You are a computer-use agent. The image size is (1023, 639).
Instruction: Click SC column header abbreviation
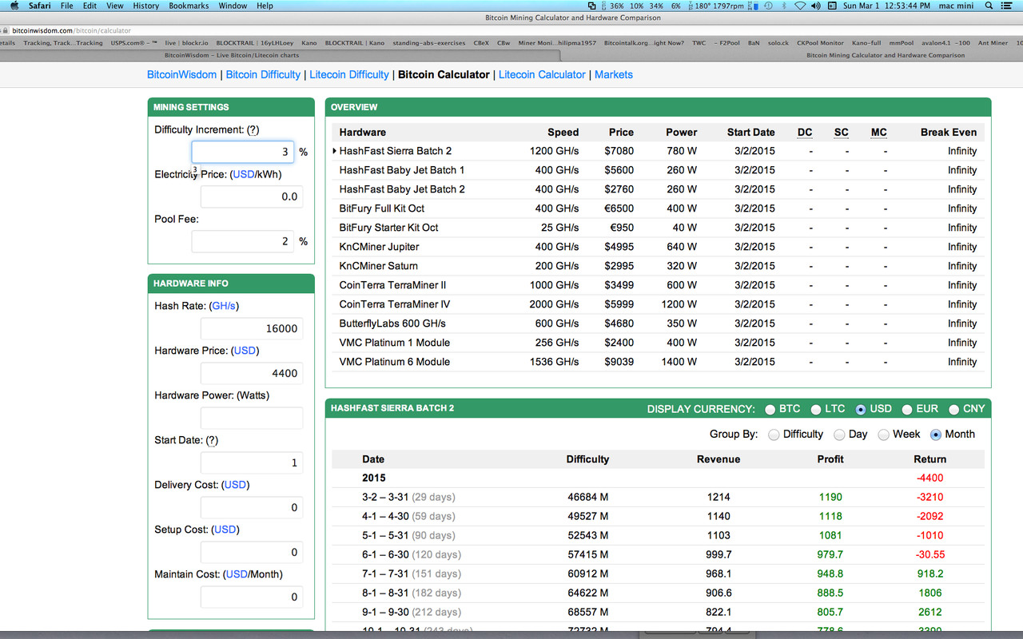tap(842, 132)
